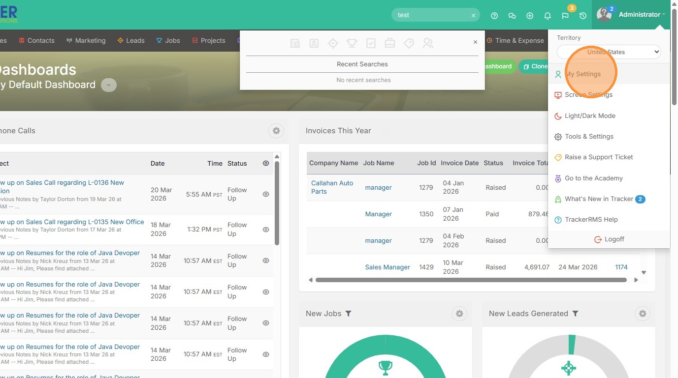
Task: Close the Recent Searches popup
Action: pyautogui.click(x=475, y=42)
